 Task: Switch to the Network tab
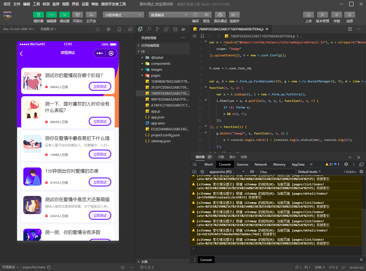pos(261,164)
